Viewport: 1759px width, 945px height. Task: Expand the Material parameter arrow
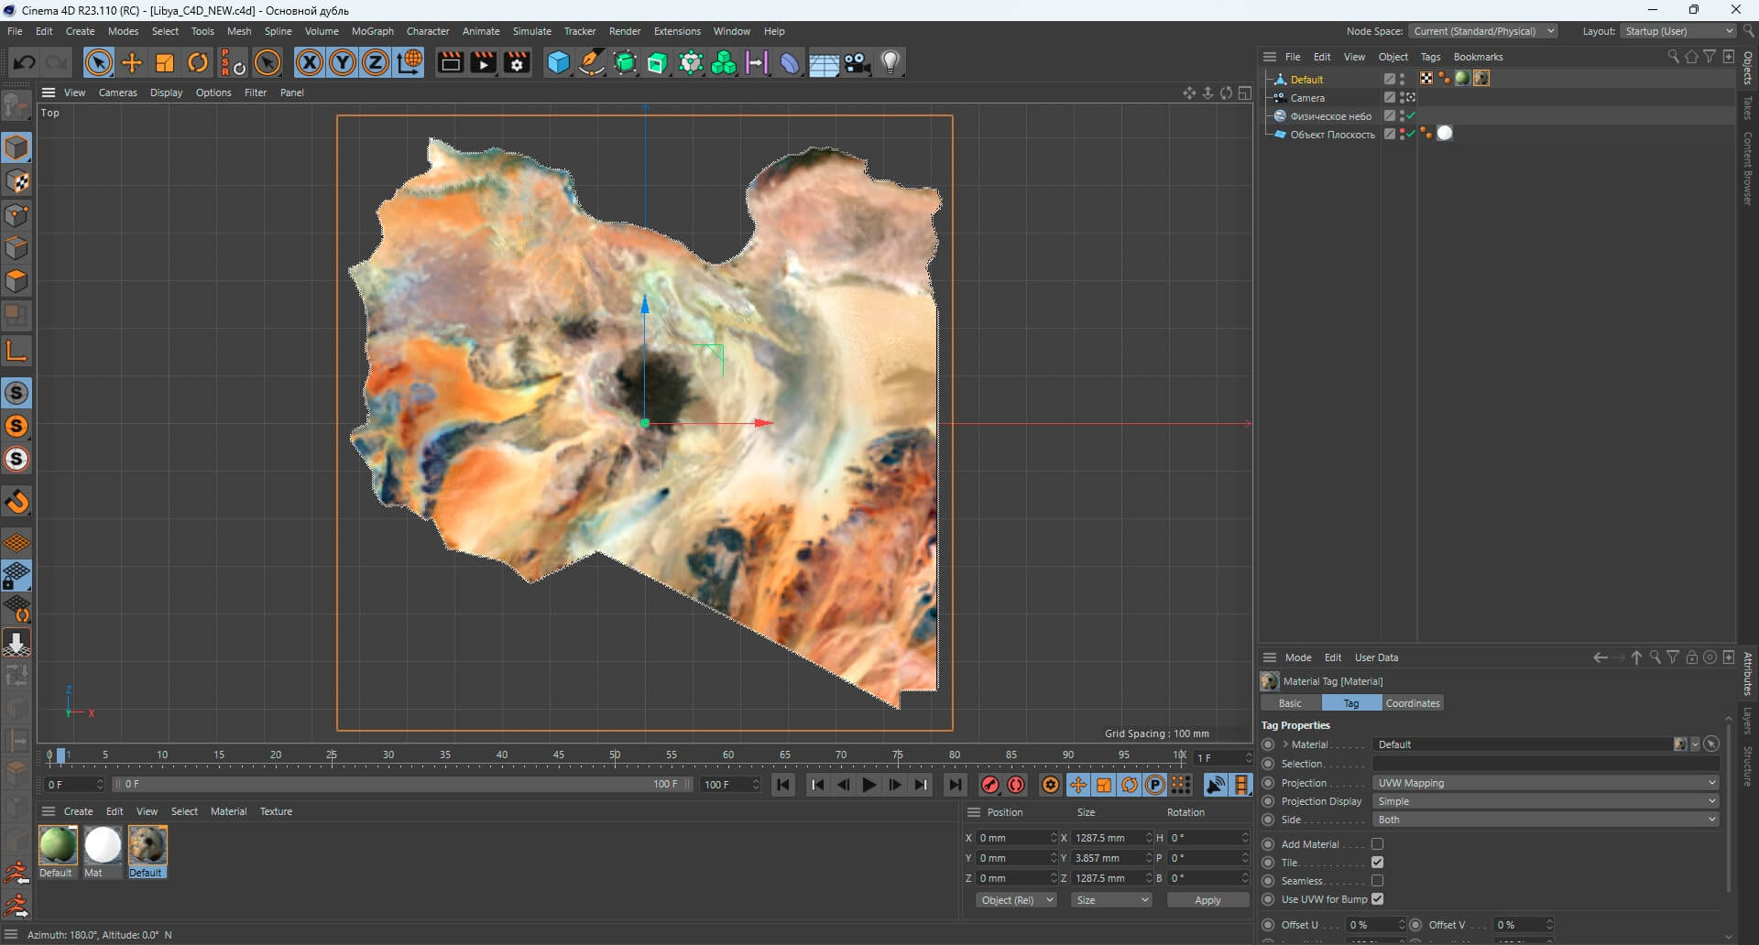coord(1285,744)
